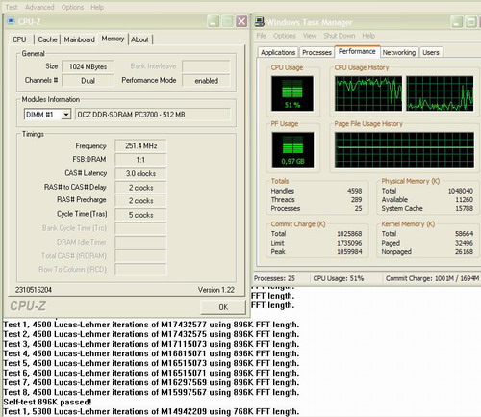The height and width of the screenshot is (417, 481).
Task: Minimize Windows Task Manager window
Action: 457,22
